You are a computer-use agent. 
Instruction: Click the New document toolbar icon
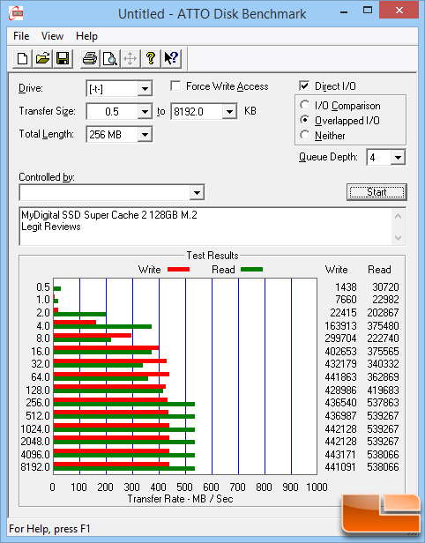23,58
